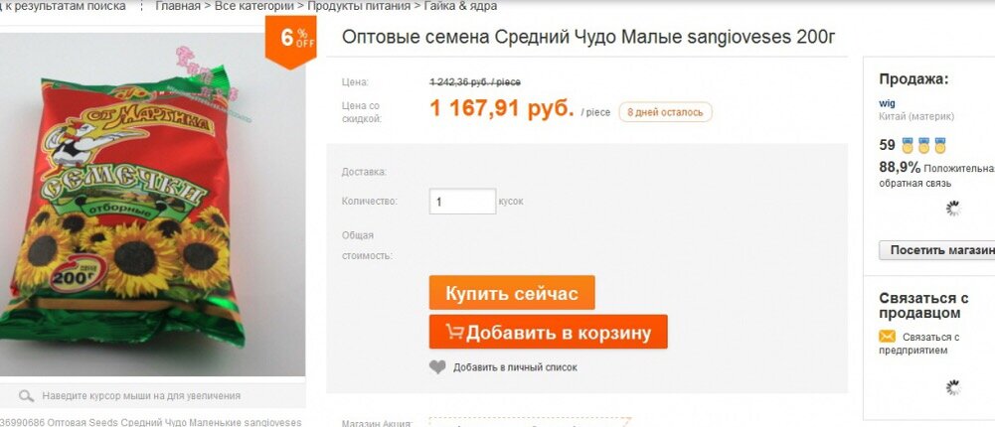The height and width of the screenshot is (427, 995).
Task: Click the loading spinner under seller feedback
Action: point(952,209)
